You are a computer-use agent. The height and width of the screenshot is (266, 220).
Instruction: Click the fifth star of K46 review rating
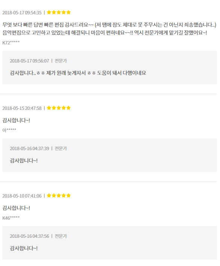[69, 196]
